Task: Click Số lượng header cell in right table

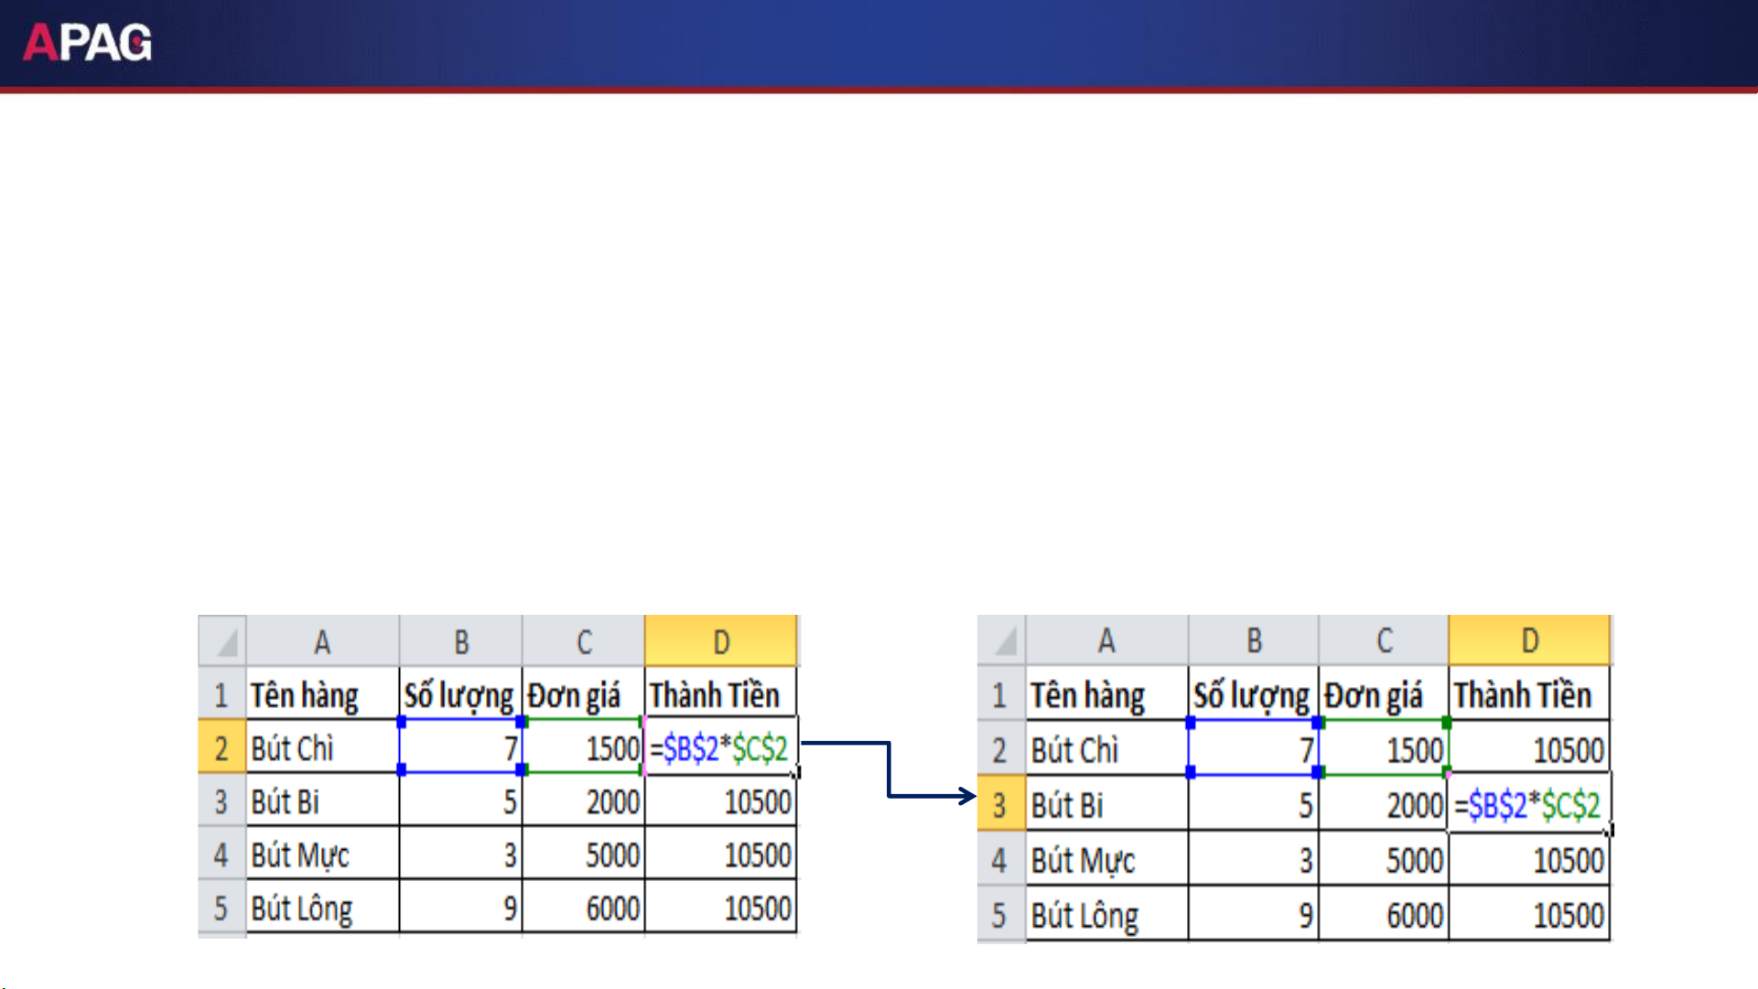Action: click(x=1253, y=695)
